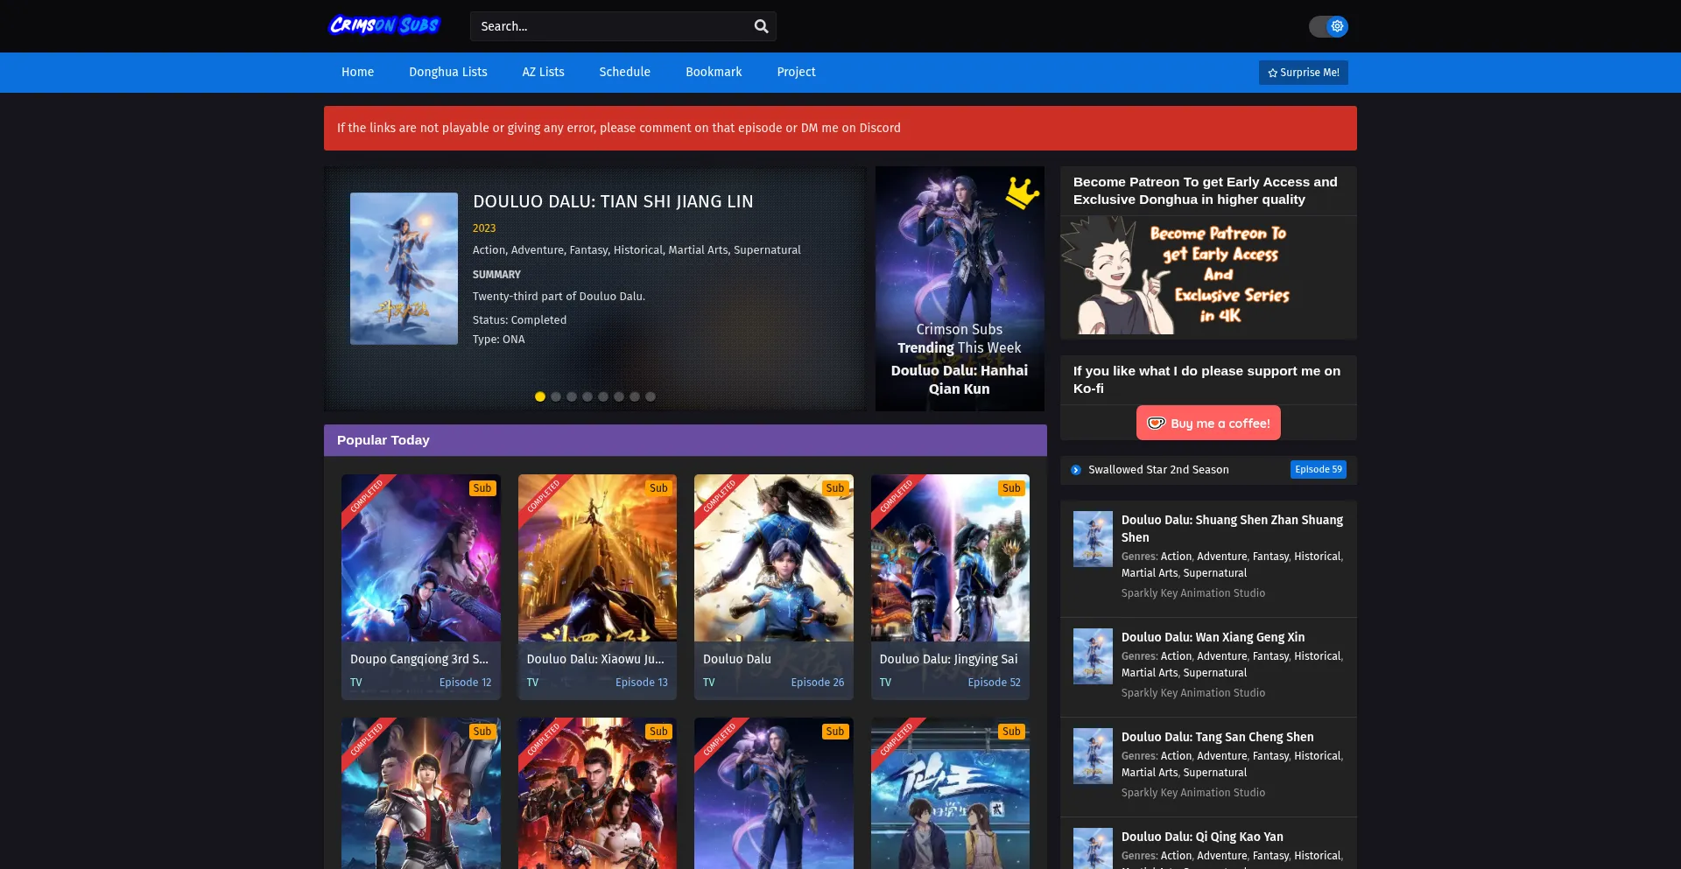Click Sub badge on Jingying Sai poster
This screenshot has height=869, width=1681.
click(1011, 488)
